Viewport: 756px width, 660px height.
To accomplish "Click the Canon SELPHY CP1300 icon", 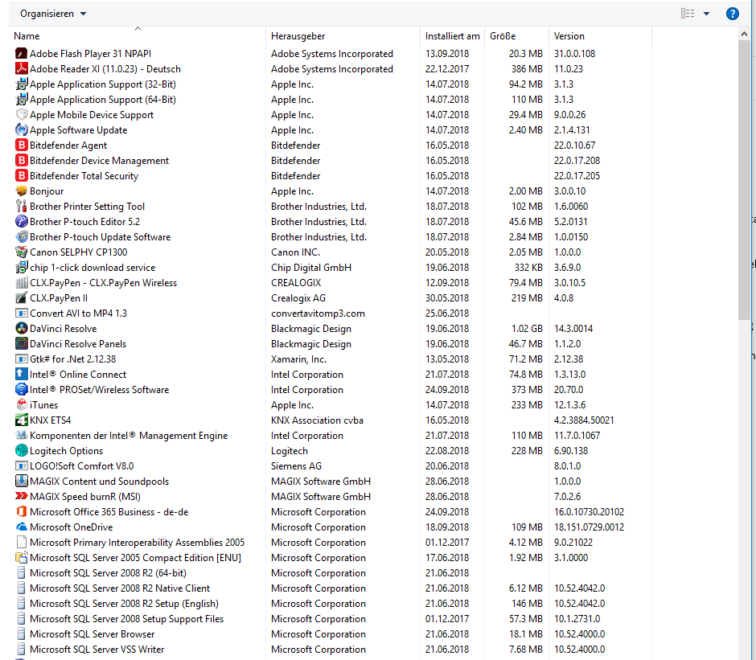I will click(x=21, y=252).
